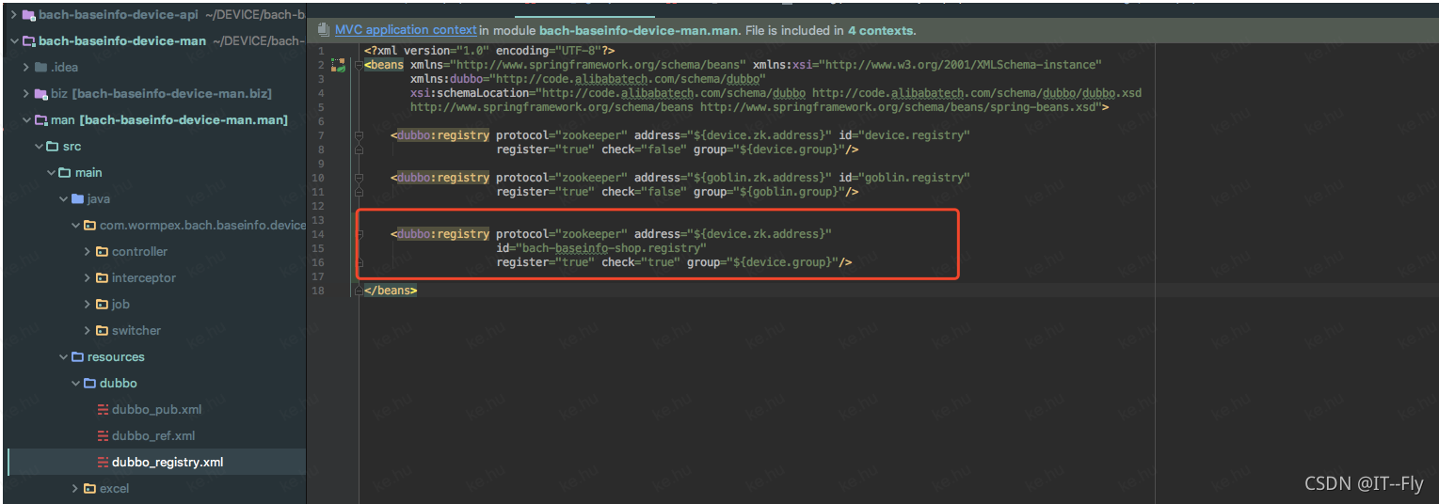Click the .idea folder icon
Image resolution: width=1439 pixels, height=504 pixels.
[x=40, y=68]
